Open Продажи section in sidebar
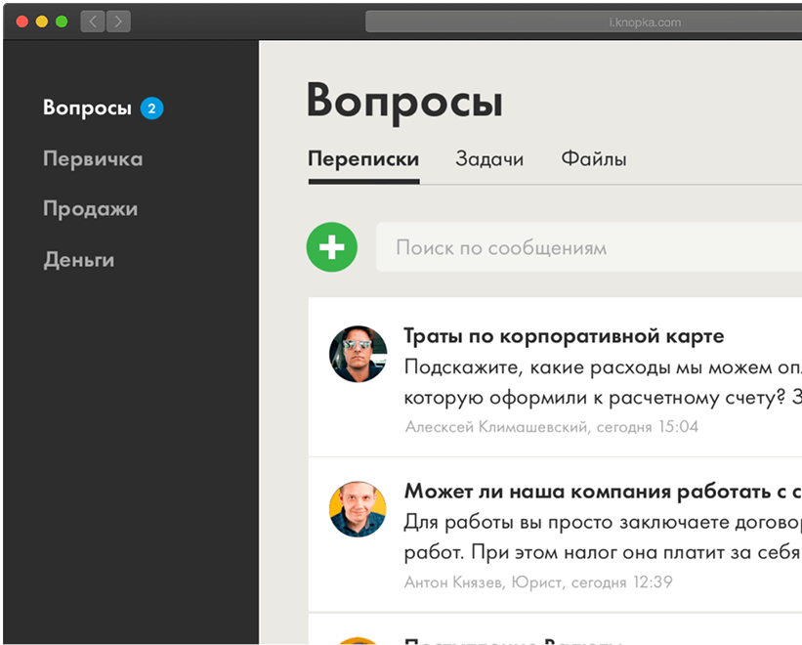 pyautogui.click(x=91, y=209)
